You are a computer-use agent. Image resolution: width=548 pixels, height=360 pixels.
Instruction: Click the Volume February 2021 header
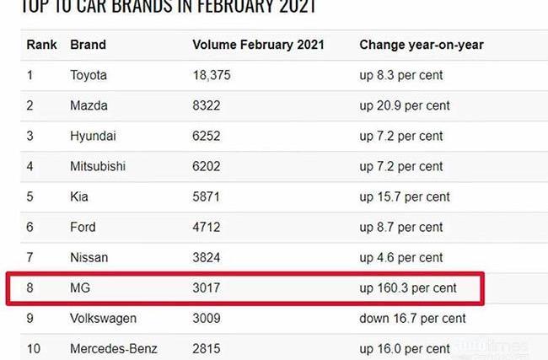point(258,44)
